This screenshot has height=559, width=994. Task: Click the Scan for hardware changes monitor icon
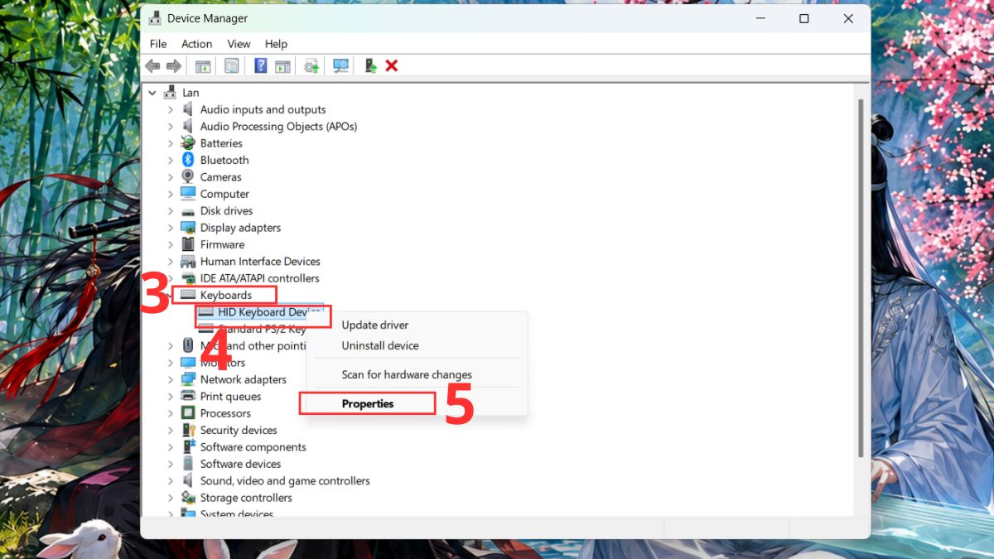(x=340, y=65)
